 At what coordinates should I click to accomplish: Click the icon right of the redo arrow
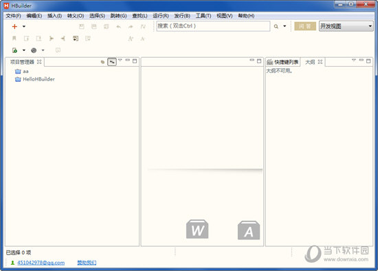point(143,27)
